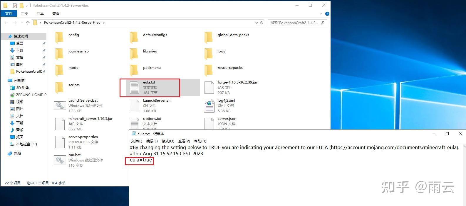This screenshot has width=466, height=206.
Task: Select 此电脑 in navigation pane
Action: point(19,81)
